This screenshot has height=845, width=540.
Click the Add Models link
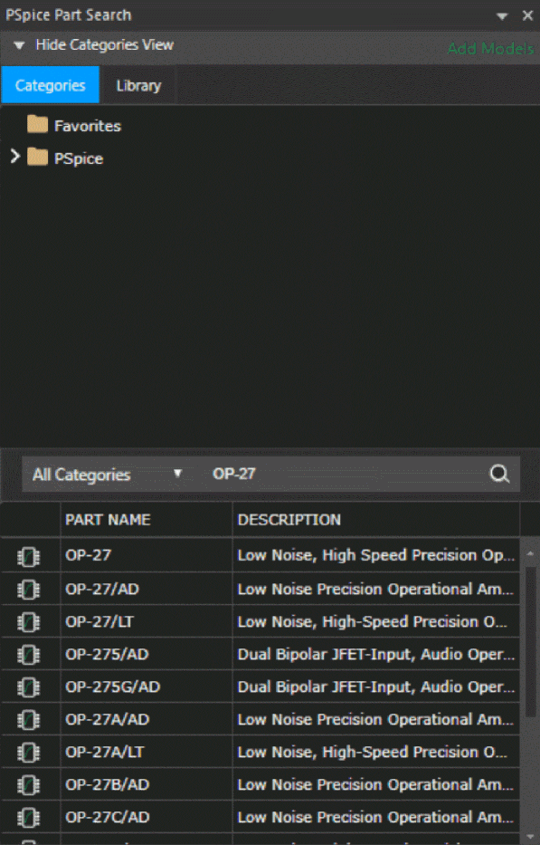490,49
